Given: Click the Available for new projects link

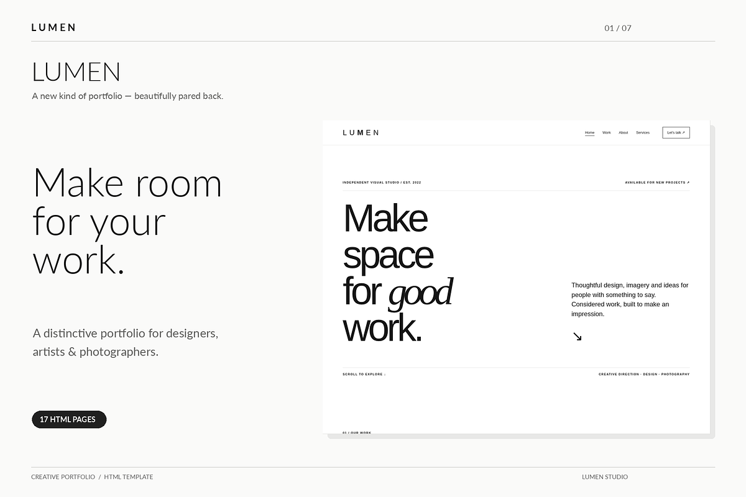Looking at the screenshot, I should point(657,183).
